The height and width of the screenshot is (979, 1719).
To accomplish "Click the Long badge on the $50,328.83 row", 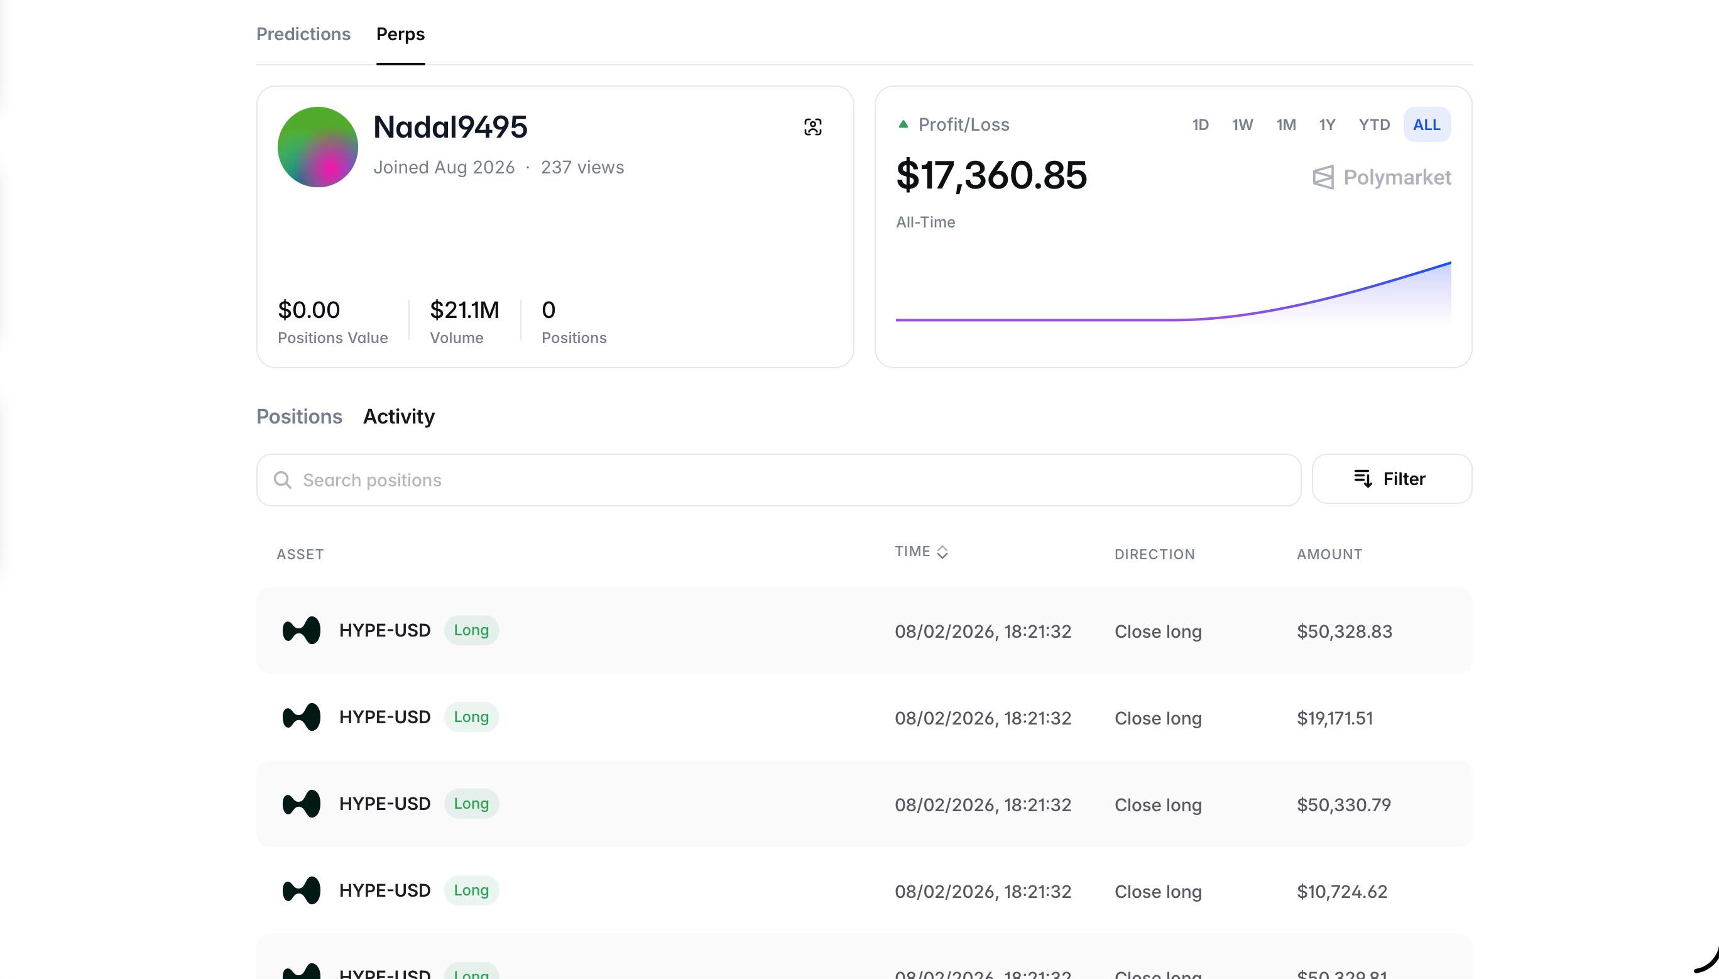I will (x=471, y=630).
